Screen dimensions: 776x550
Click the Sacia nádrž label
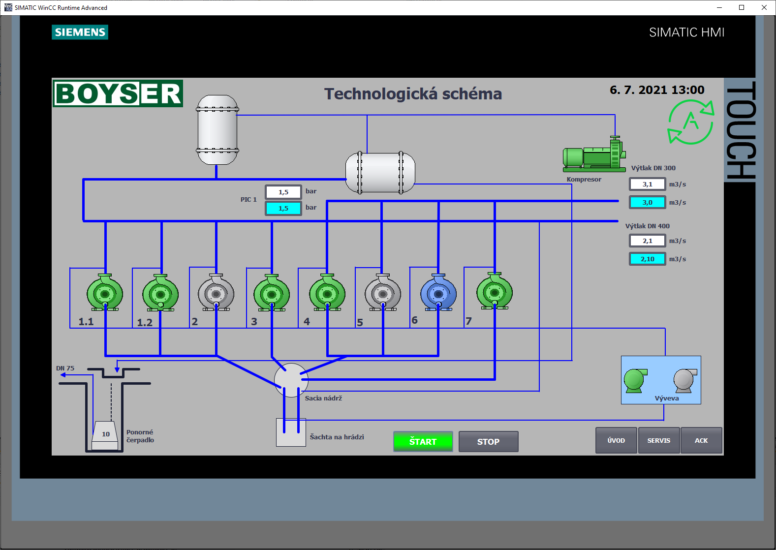pyautogui.click(x=323, y=398)
